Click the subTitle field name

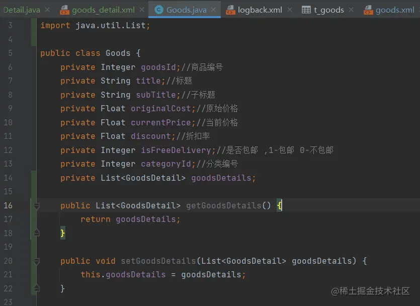pos(156,95)
